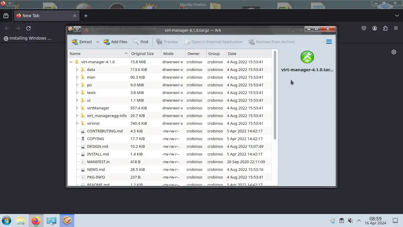Image resolution: width=403 pixels, height=227 pixels.
Task: Expand the ui folder
Action: coord(77,100)
